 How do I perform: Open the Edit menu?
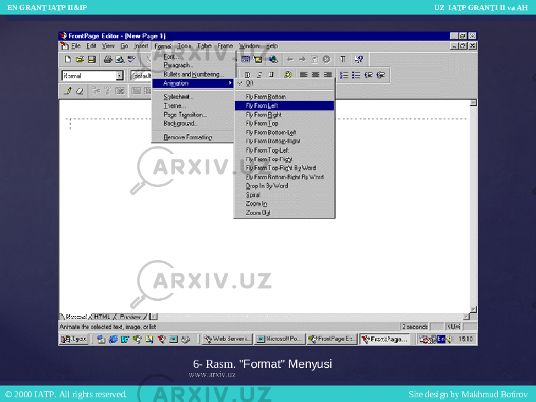(91, 46)
